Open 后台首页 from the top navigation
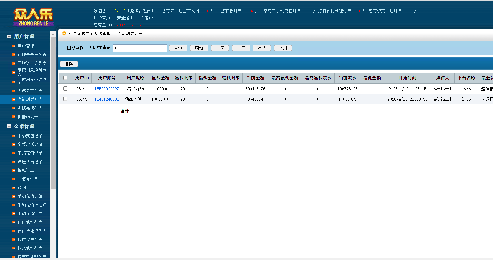 (x=102, y=18)
